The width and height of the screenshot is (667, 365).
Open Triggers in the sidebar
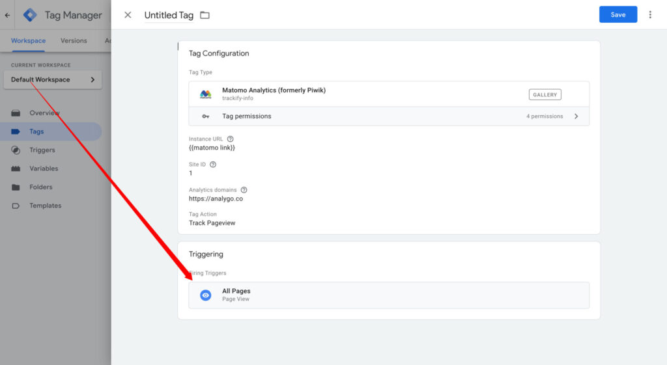coord(42,150)
